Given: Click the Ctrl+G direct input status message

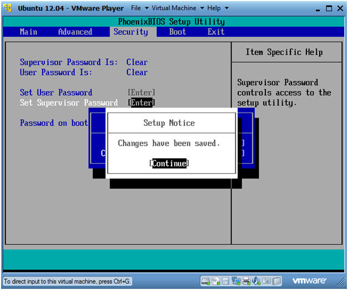Looking at the screenshot, I should click(x=67, y=281).
